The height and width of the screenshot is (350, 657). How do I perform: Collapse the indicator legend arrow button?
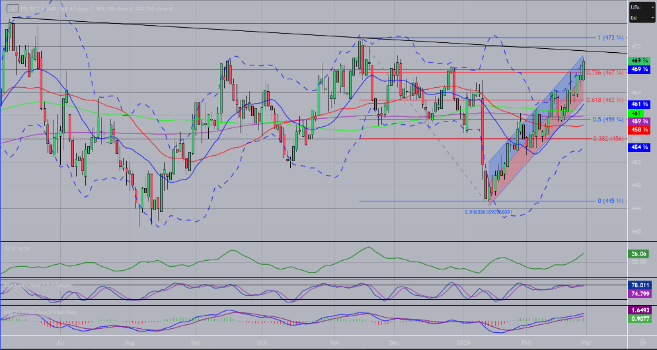(11, 9)
